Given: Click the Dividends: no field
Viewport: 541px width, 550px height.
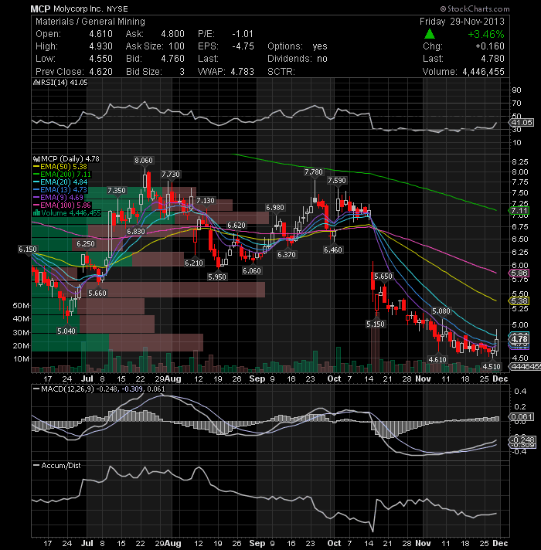Looking at the screenshot, I should click(298, 59).
